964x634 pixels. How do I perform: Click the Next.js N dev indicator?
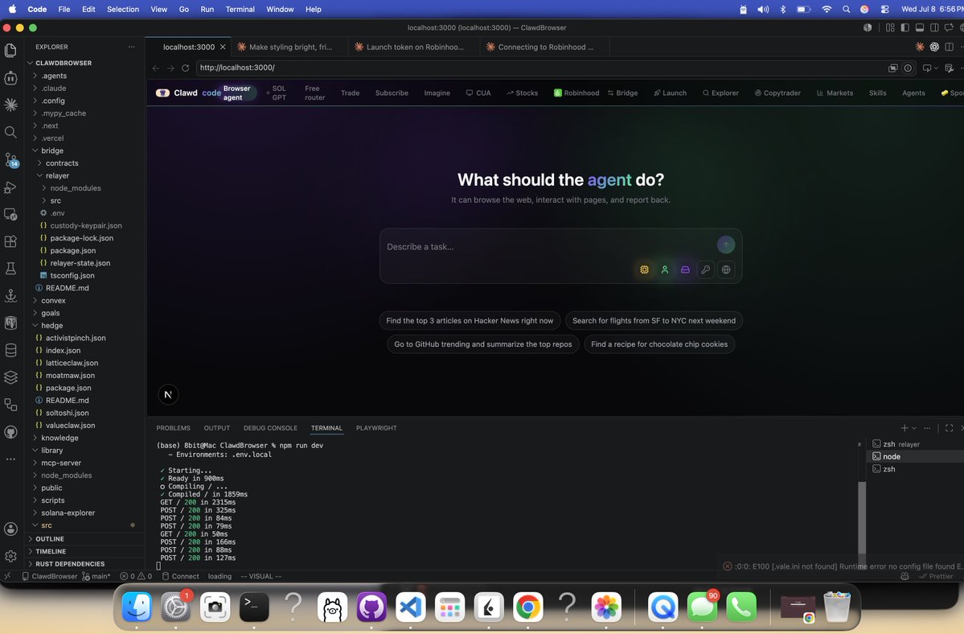tap(168, 395)
